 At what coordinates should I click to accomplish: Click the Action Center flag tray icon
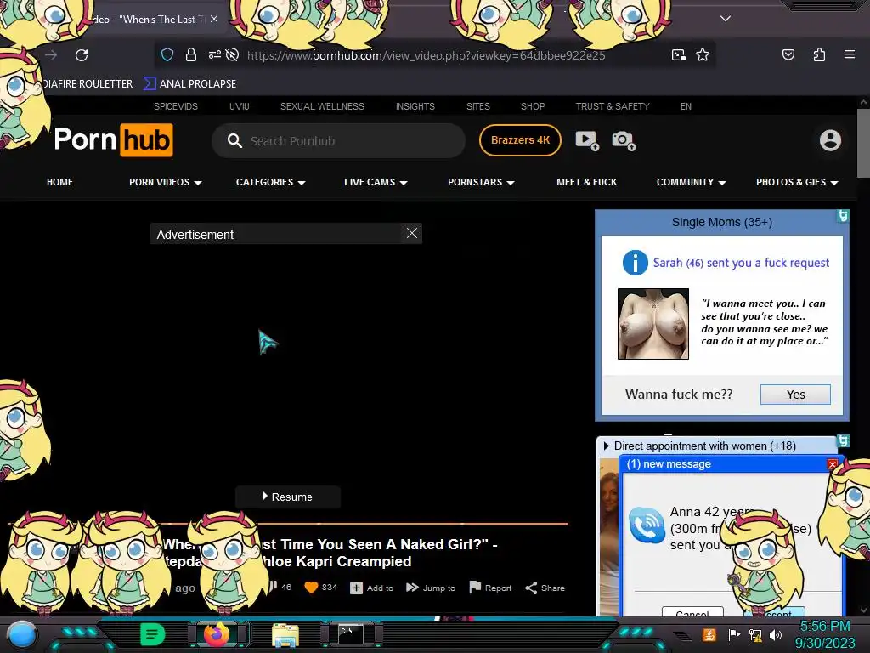click(x=734, y=634)
